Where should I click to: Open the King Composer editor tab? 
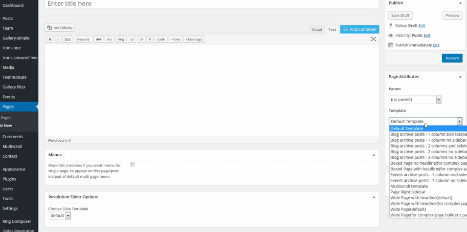(359, 29)
